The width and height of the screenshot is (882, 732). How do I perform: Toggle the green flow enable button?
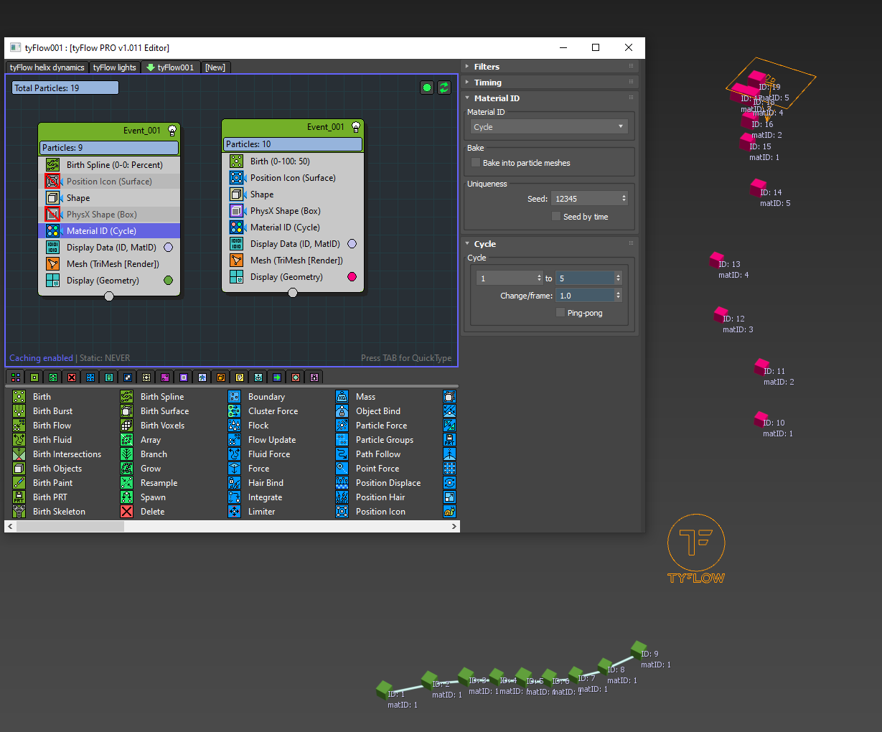point(427,88)
